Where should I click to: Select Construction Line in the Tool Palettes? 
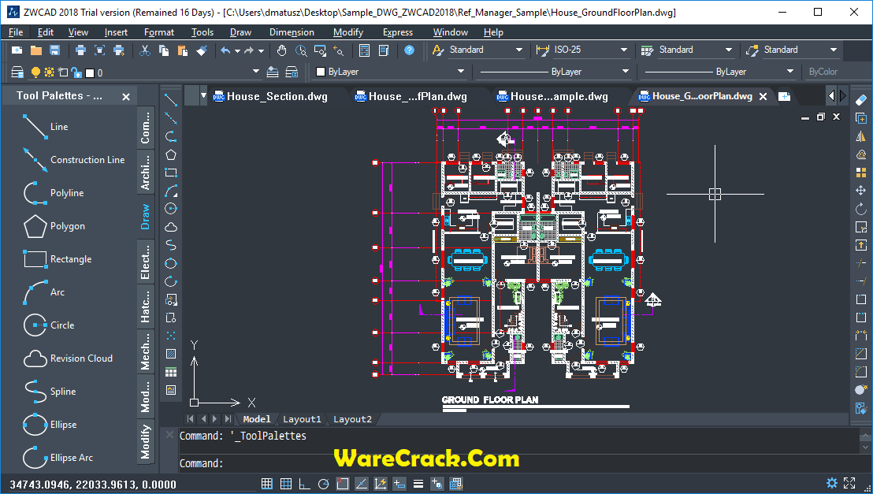72,160
